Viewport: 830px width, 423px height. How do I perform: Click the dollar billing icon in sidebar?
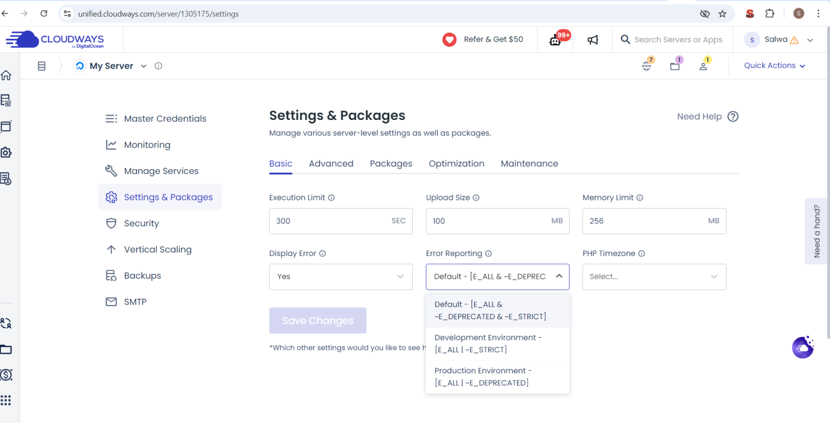6,374
